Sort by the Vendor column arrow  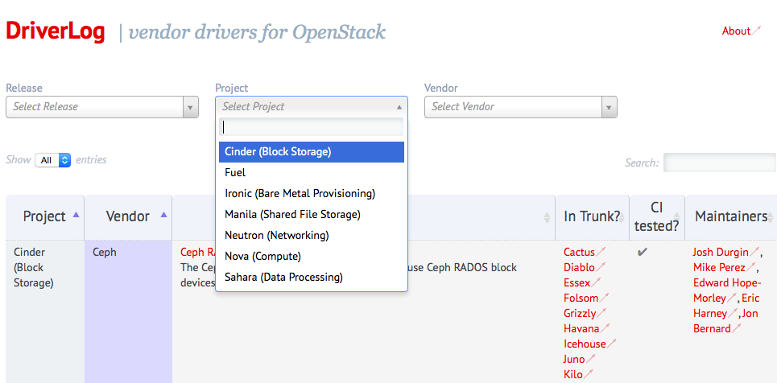coord(163,215)
